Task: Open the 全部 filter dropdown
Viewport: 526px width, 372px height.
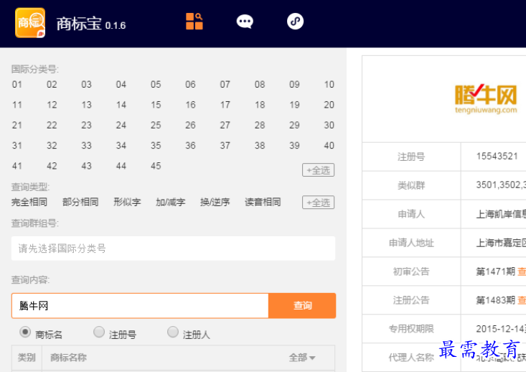Action: [302, 358]
